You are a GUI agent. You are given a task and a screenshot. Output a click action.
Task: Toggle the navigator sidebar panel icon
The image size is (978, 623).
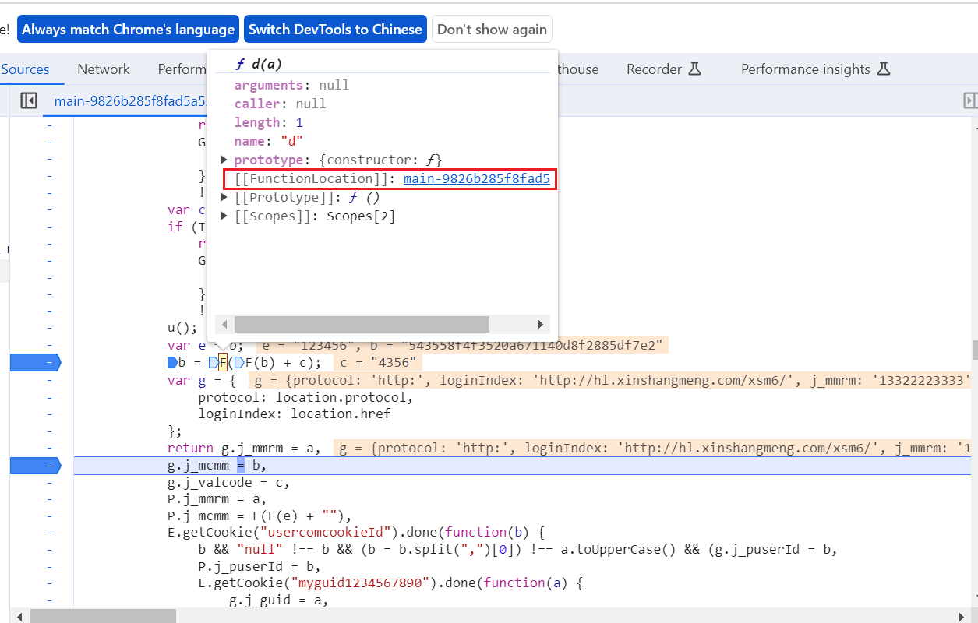(29, 100)
